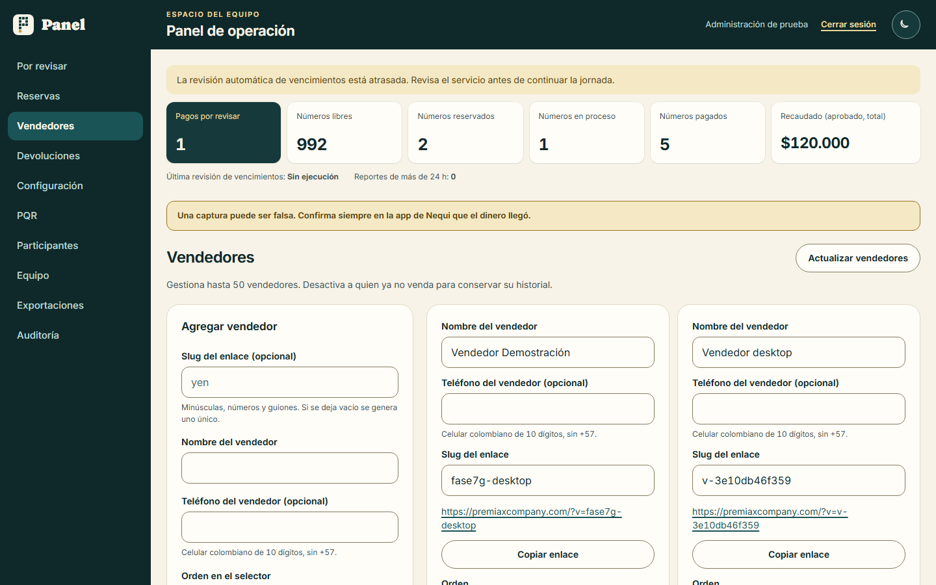Viewport: 936px width, 585px height.
Task: Focus the phone field in Agregar vendedor
Action: 290,527
